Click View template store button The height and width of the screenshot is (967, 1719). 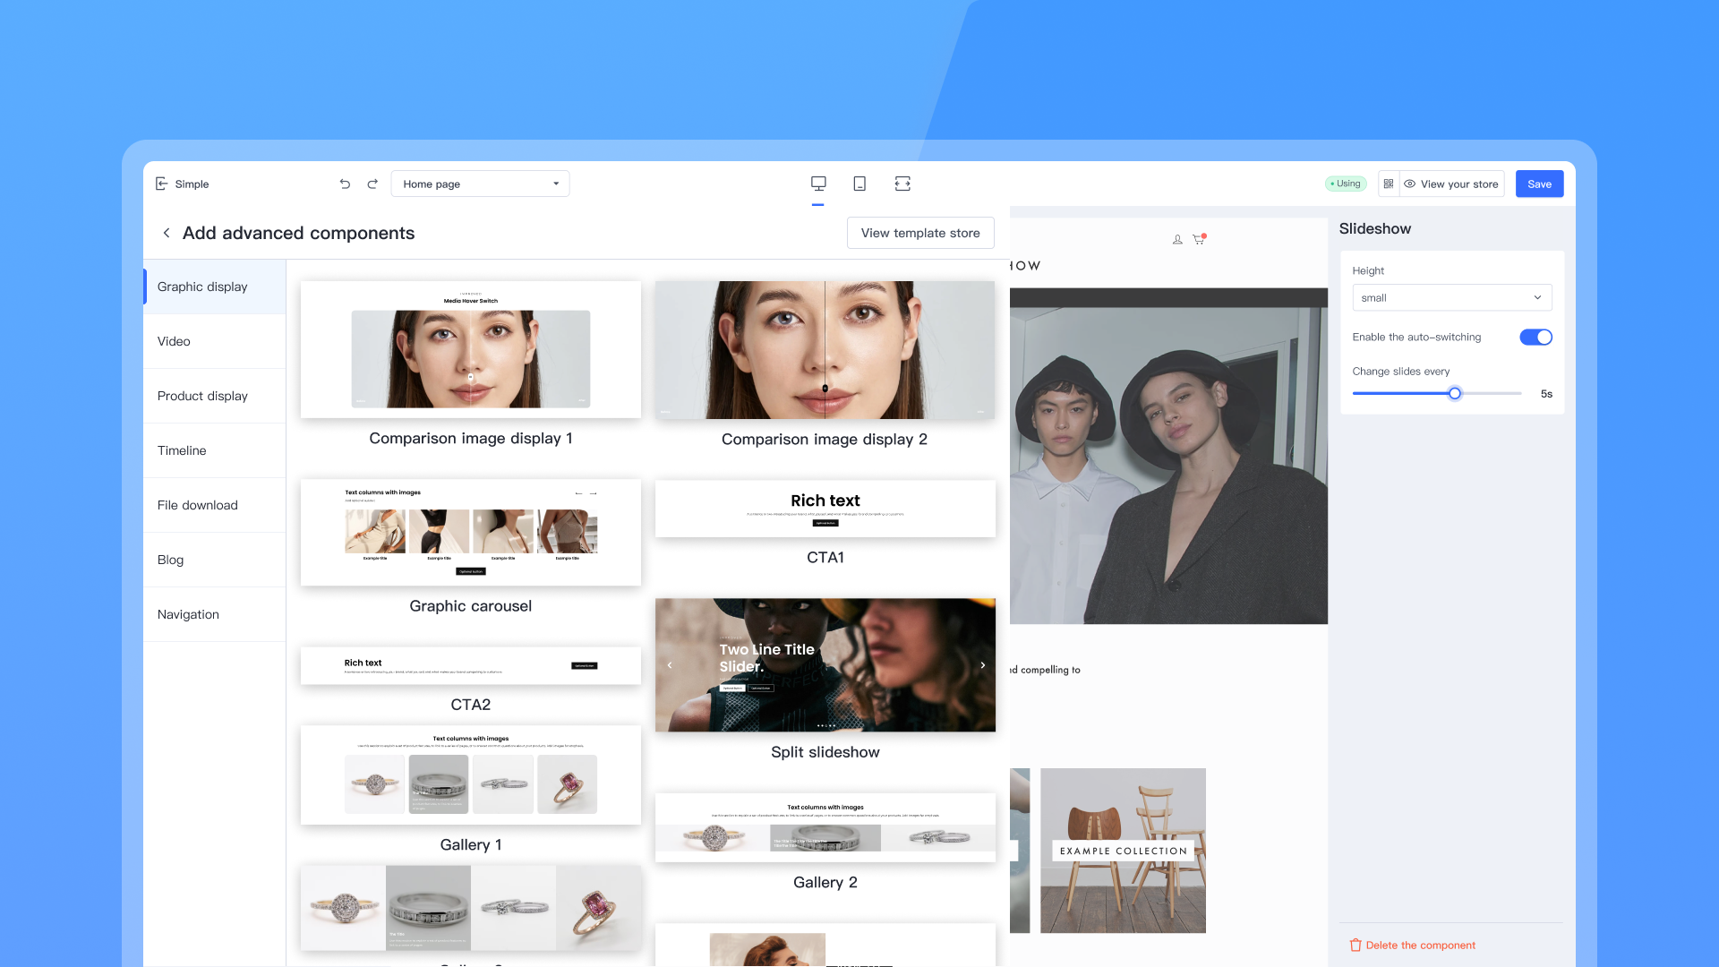[x=920, y=233]
